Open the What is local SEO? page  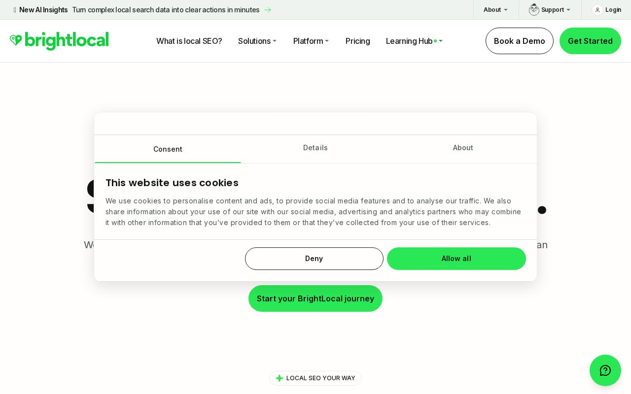[x=189, y=41]
